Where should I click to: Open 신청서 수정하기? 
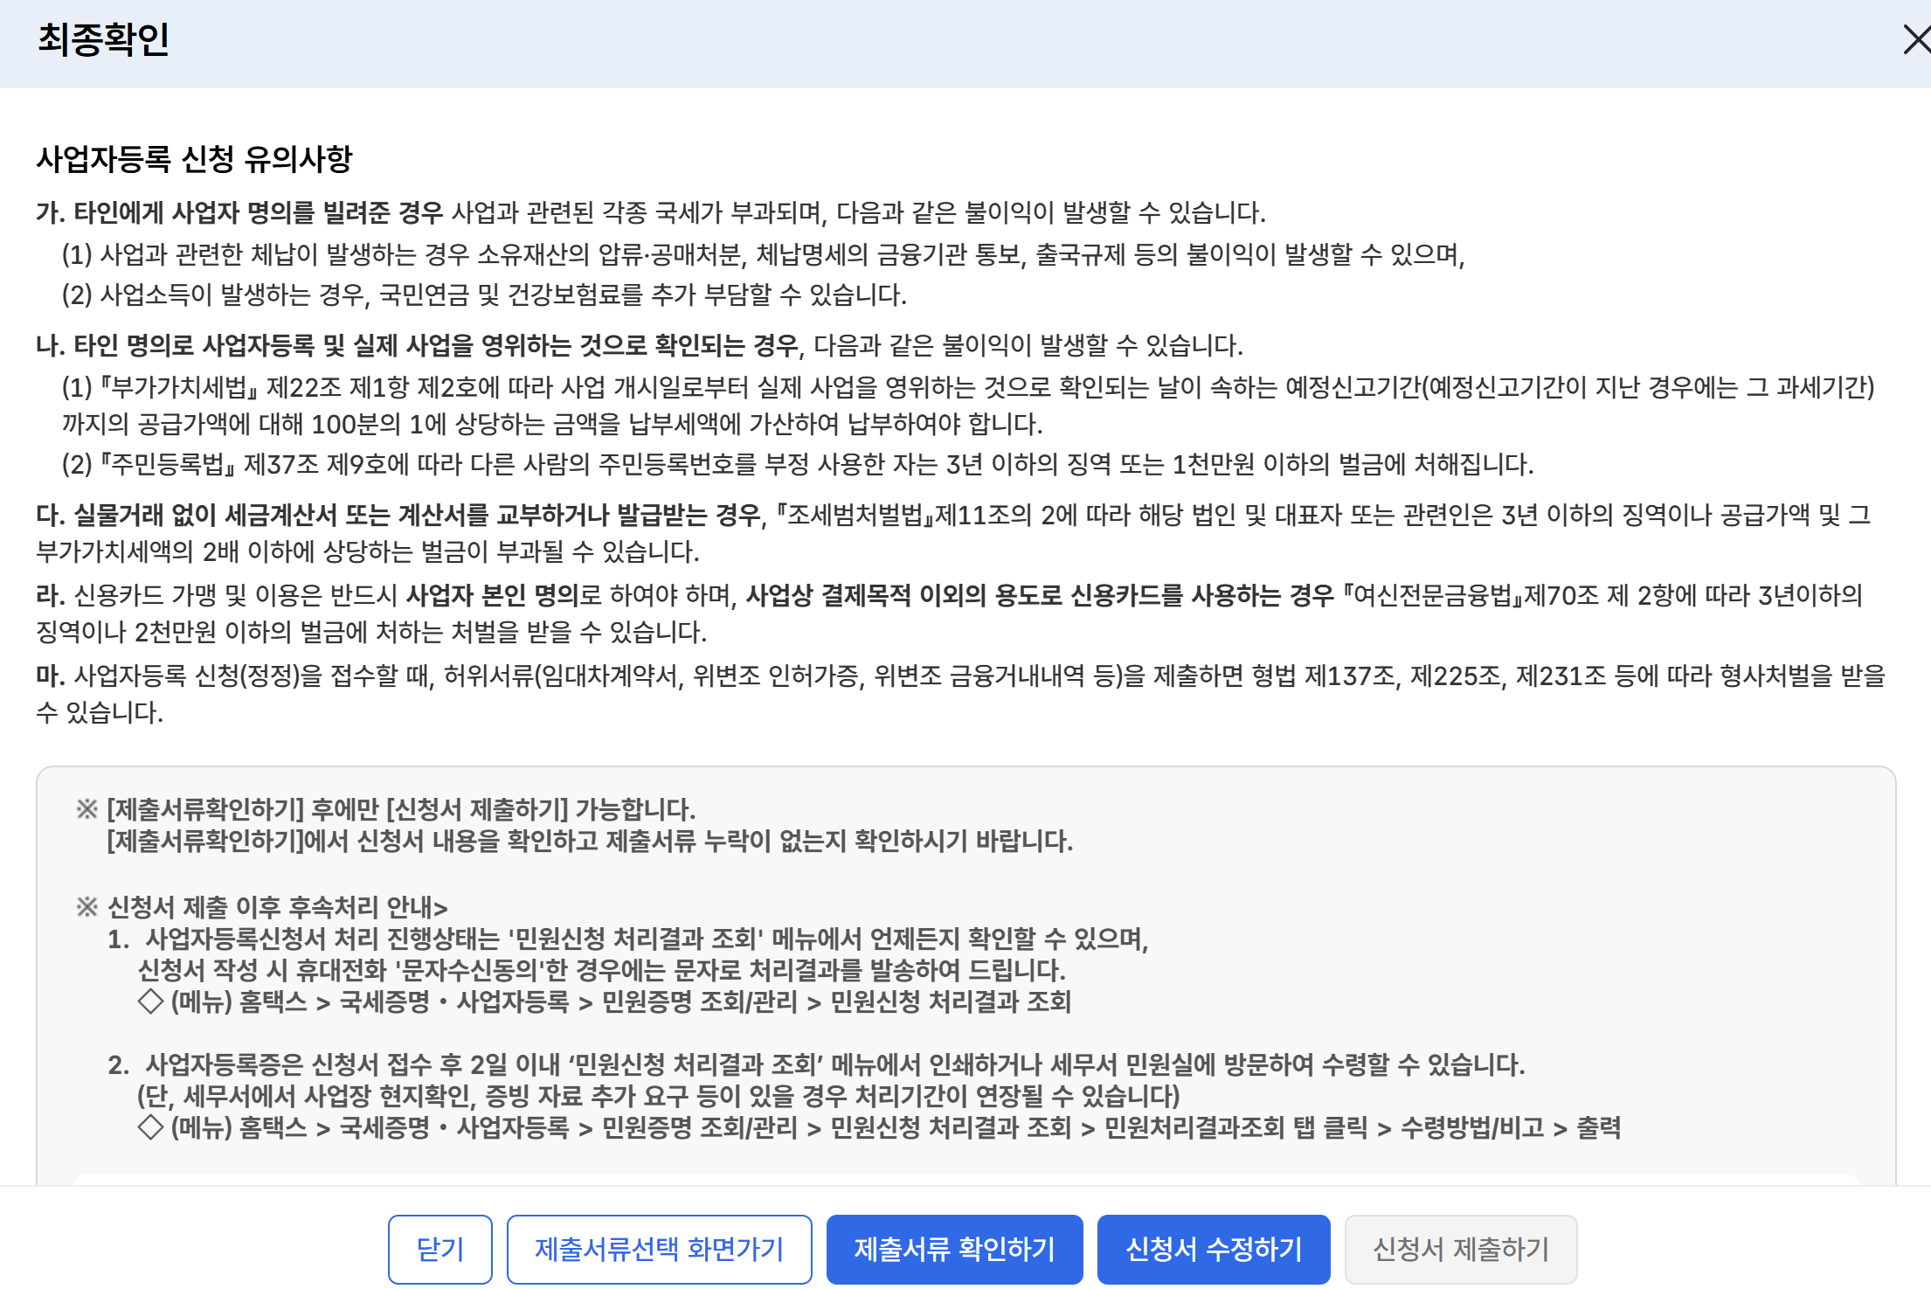[1213, 1249]
